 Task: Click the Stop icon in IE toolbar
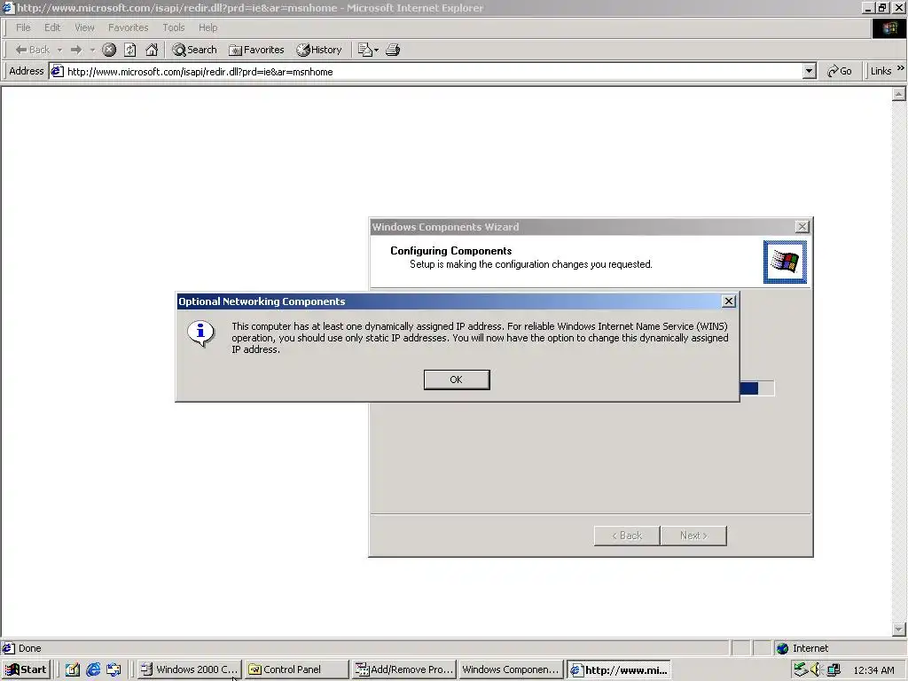pos(109,50)
